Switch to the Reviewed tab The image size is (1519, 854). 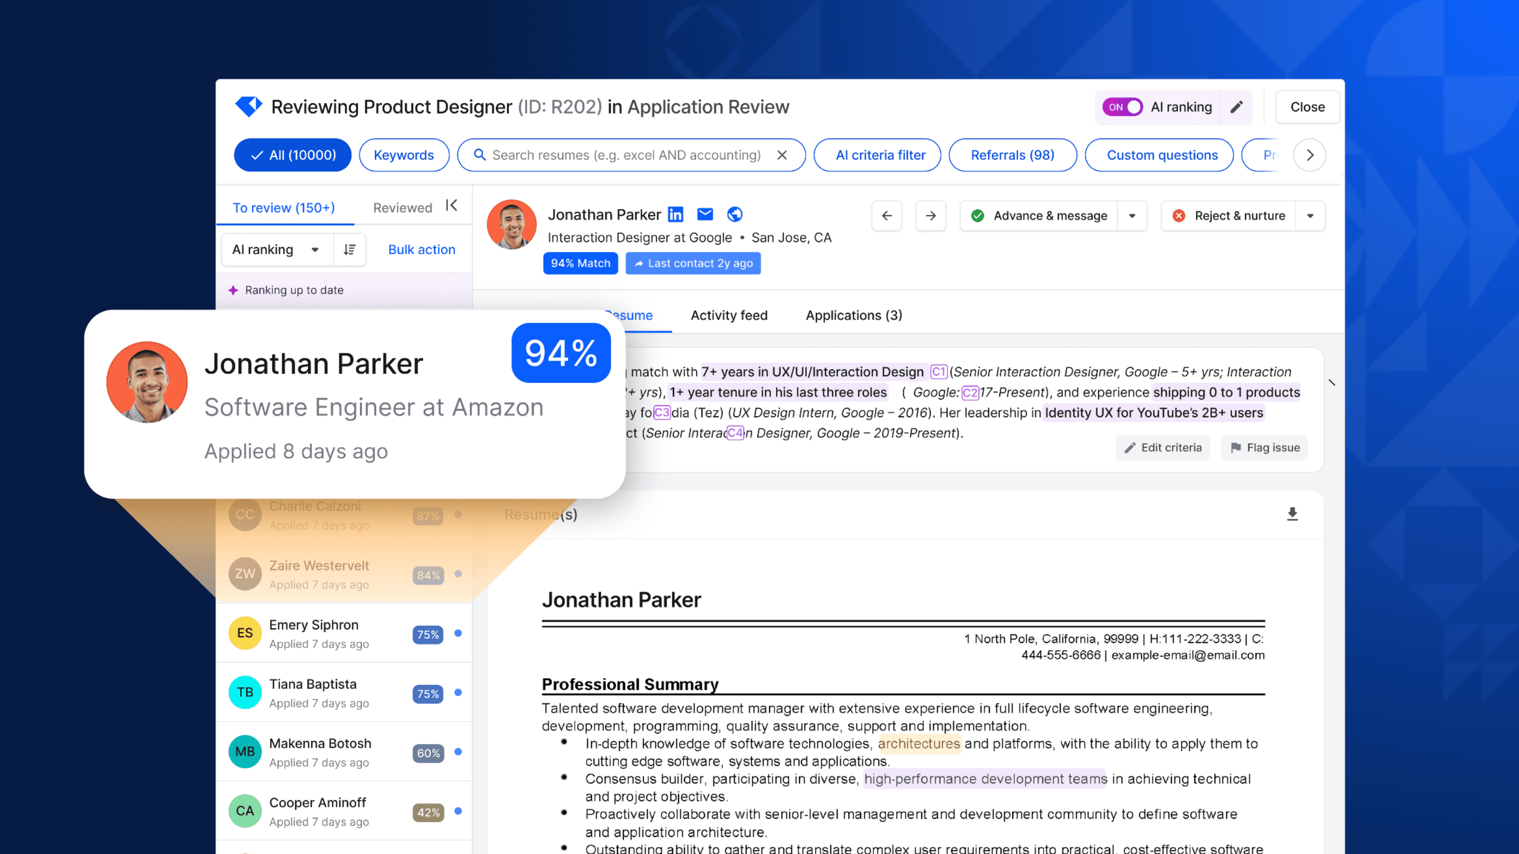402,207
